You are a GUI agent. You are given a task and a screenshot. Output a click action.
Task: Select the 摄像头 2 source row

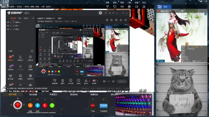20,22
